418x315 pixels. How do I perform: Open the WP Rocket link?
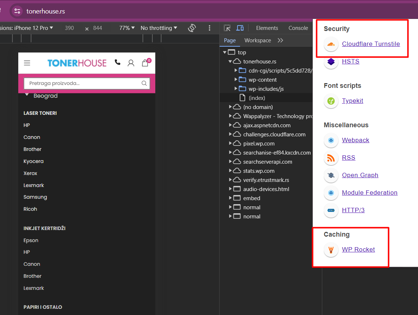click(358, 249)
